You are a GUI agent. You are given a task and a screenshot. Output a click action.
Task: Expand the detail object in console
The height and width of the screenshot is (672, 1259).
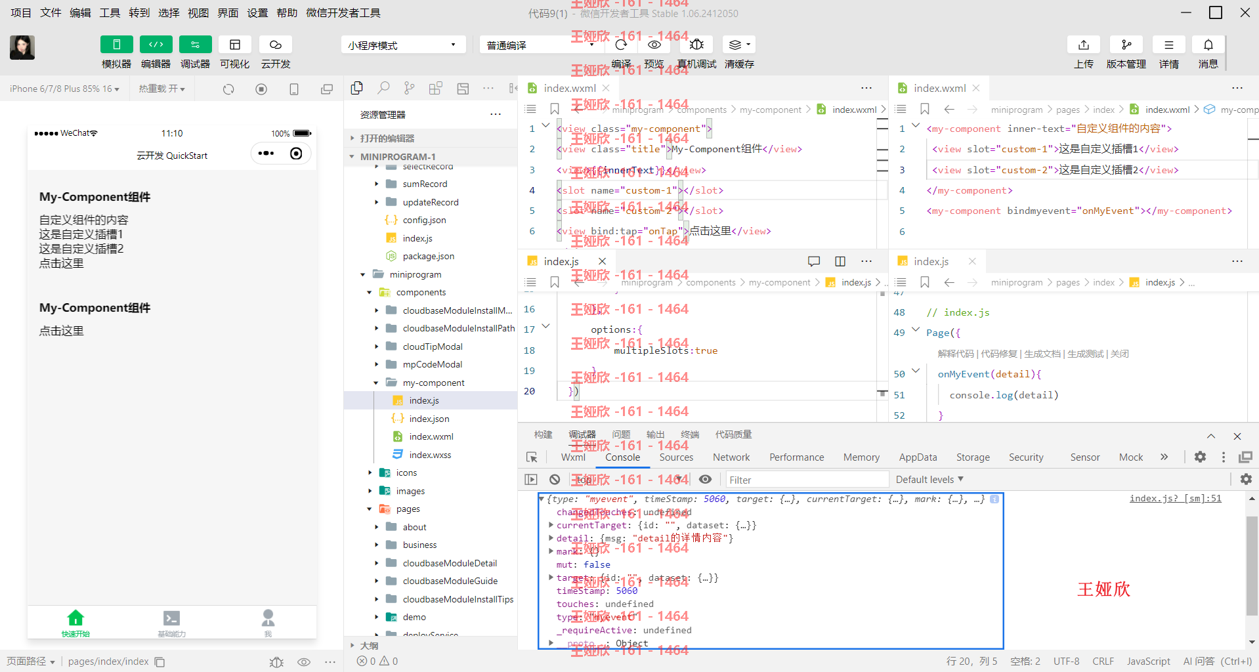tap(551, 538)
